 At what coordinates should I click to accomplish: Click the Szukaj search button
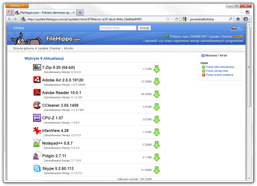click(x=144, y=28)
